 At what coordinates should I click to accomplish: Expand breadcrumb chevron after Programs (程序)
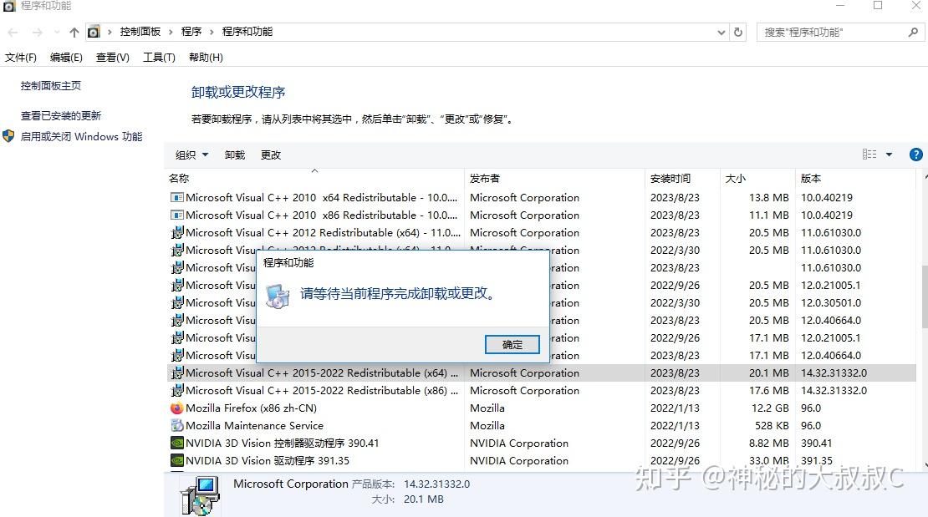(x=212, y=32)
